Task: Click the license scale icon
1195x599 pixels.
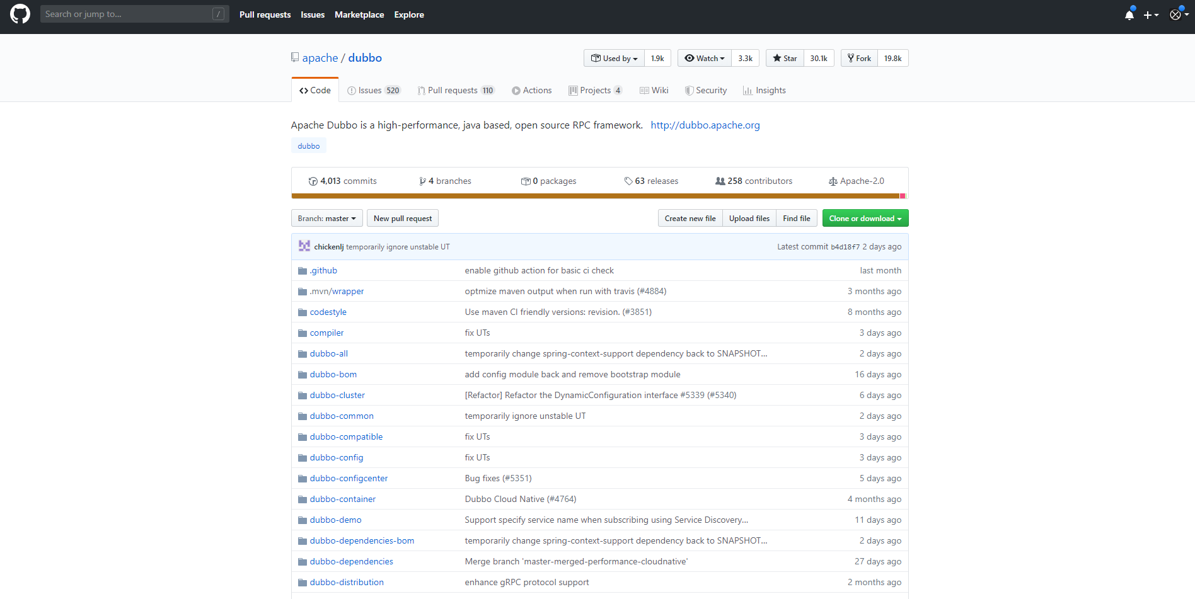Action: coord(833,181)
